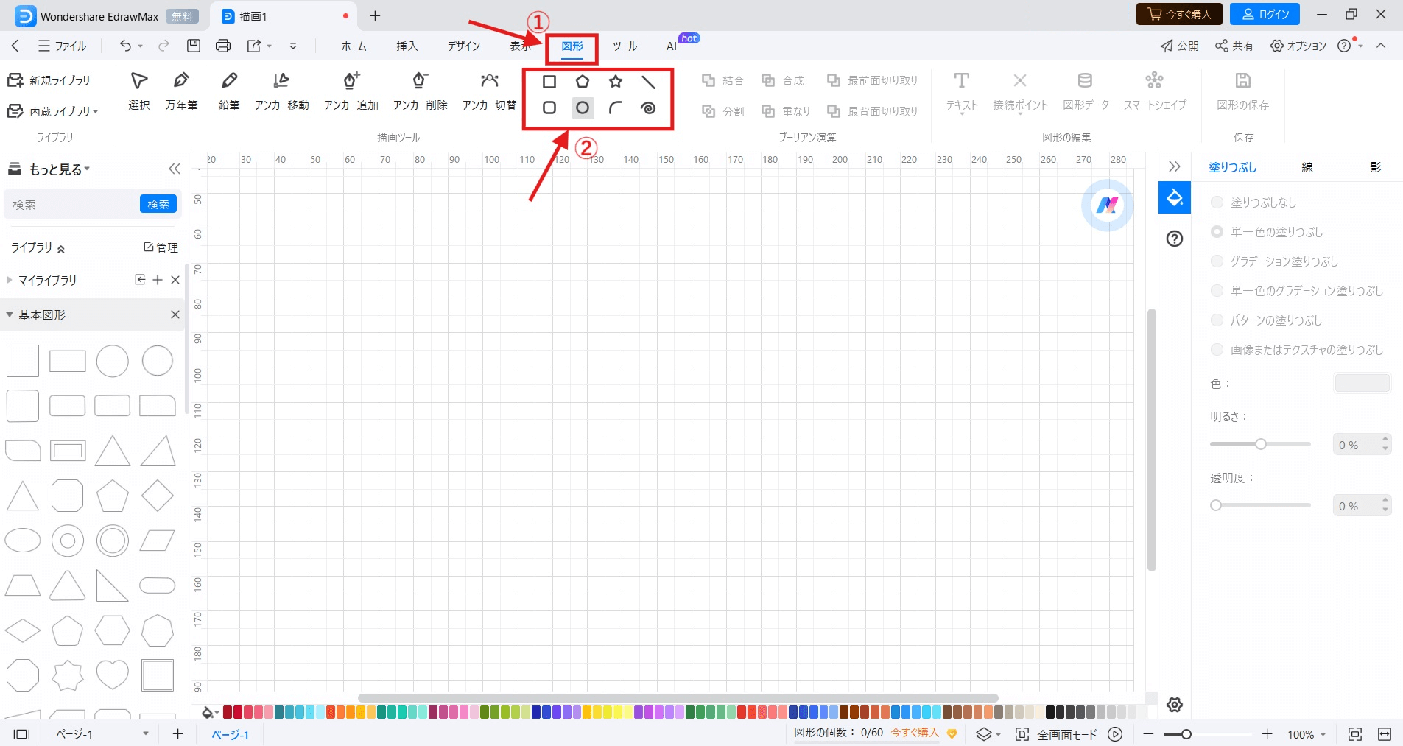Switch to the 線 properties tab
Image resolution: width=1403 pixels, height=746 pixels.
(1307, 167)
